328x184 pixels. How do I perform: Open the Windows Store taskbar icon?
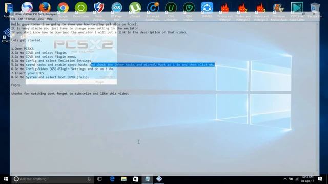click(135, 179)
